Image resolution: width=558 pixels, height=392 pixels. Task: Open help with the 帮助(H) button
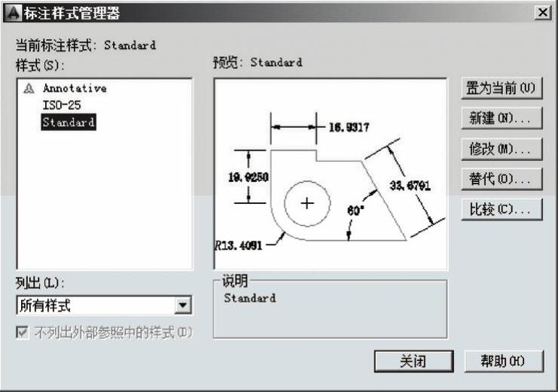click(504, 361)
